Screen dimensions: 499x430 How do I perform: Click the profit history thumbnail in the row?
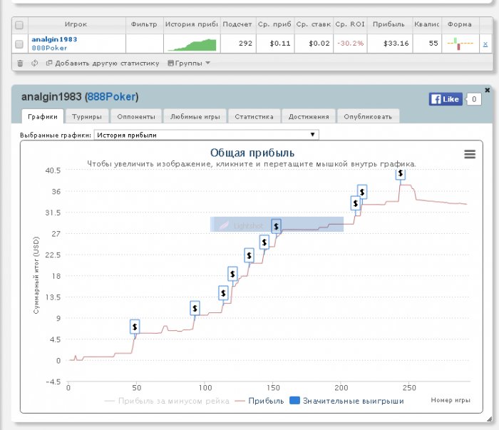(191, 44)
